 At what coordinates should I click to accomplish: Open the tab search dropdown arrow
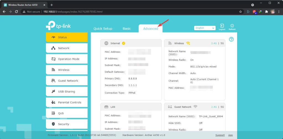click(253, 5)
